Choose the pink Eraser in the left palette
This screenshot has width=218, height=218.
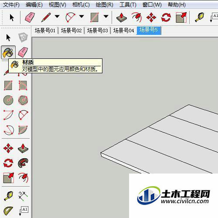pos(23,52)
